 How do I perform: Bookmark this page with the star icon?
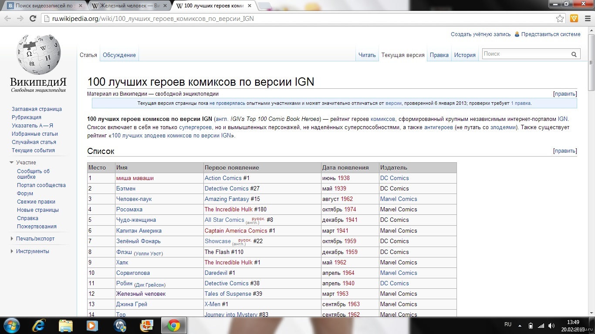coord(560,18)
